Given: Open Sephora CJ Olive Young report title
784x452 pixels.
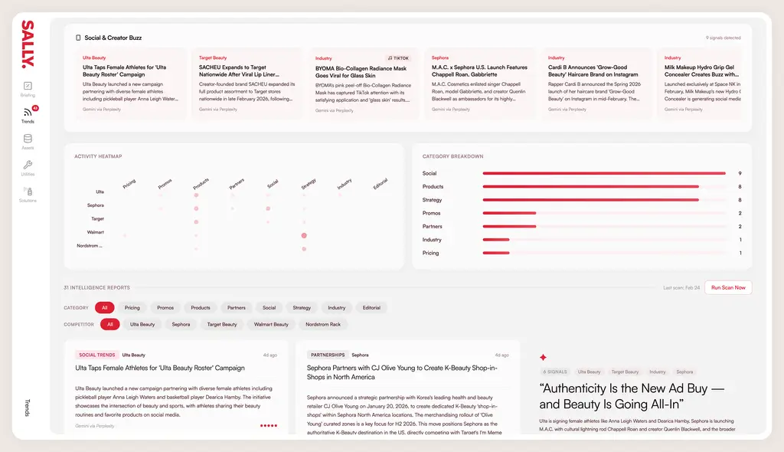Looking at the screenshot, I should [x=402, y=372].
